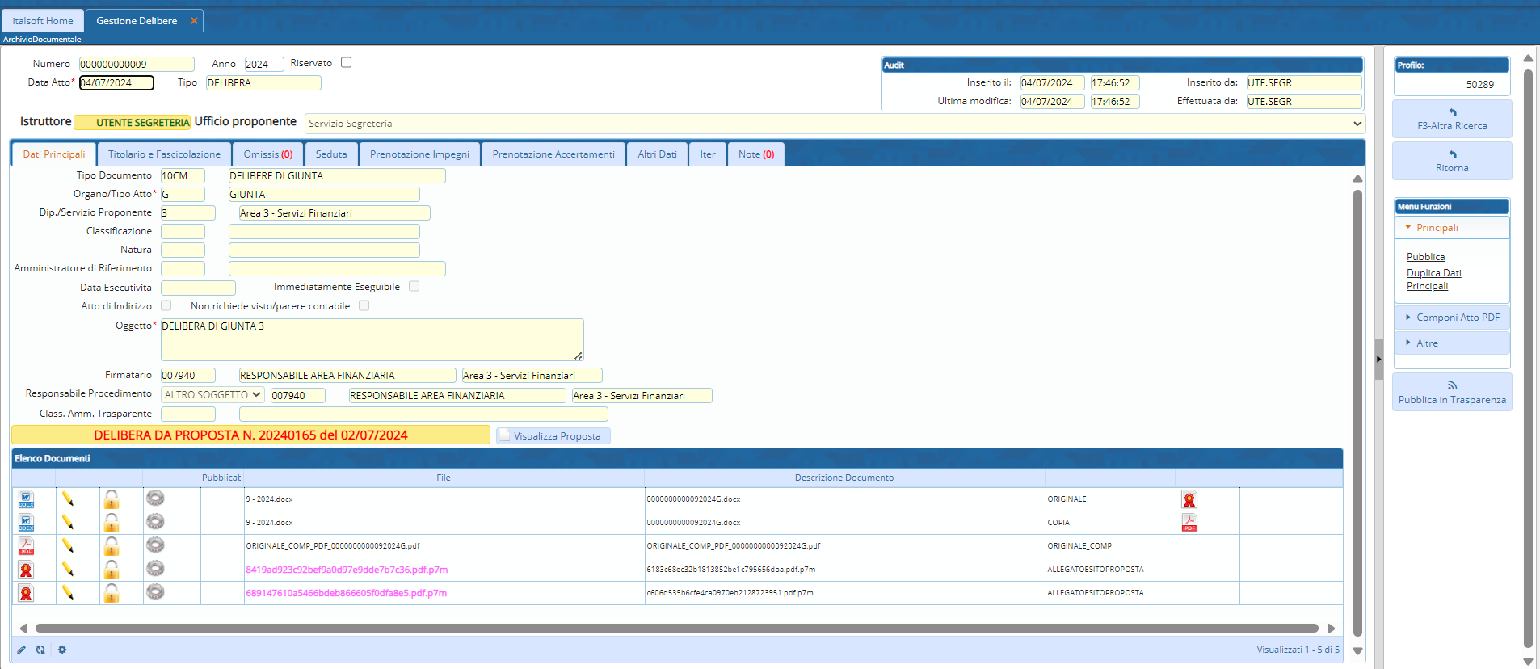Open the signed certificate icon beside ORIGINALE

point(1189,499)
